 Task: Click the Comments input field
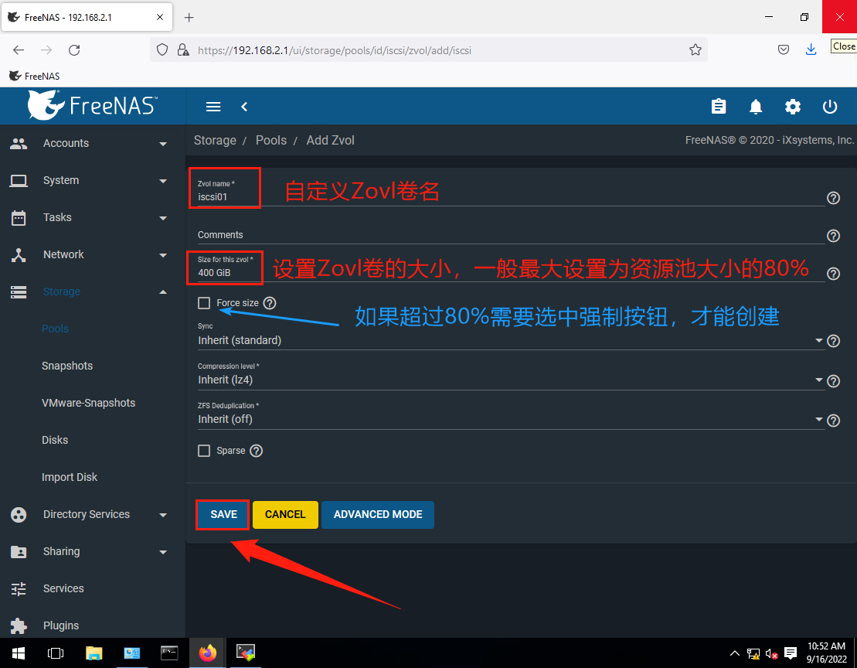510,234
